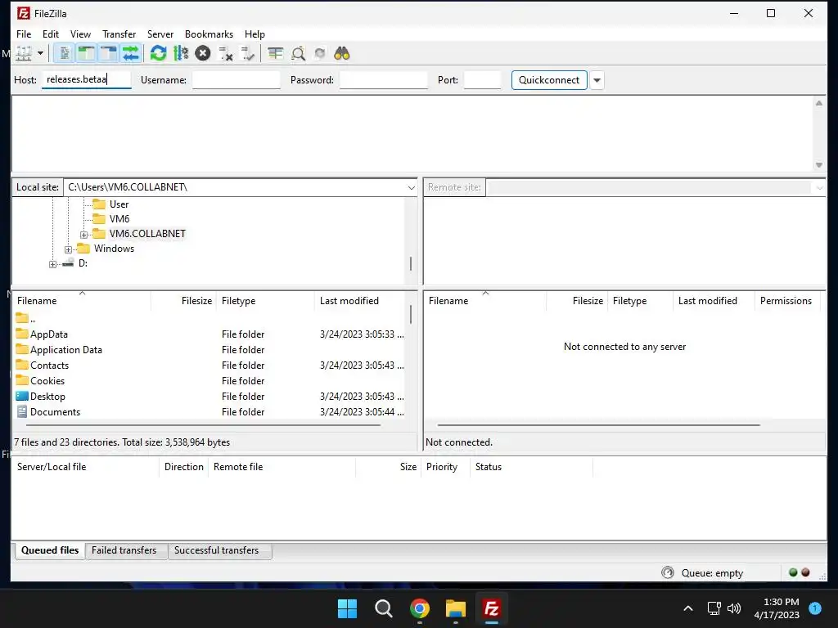This screenshot has height=628, width=838.
Task: Show hidden system tray icons
Action: point(688,608)
